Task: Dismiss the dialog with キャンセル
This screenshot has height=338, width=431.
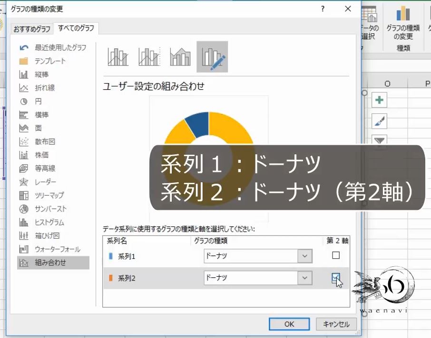Action: pyautogui.click(x=336, y=324)
